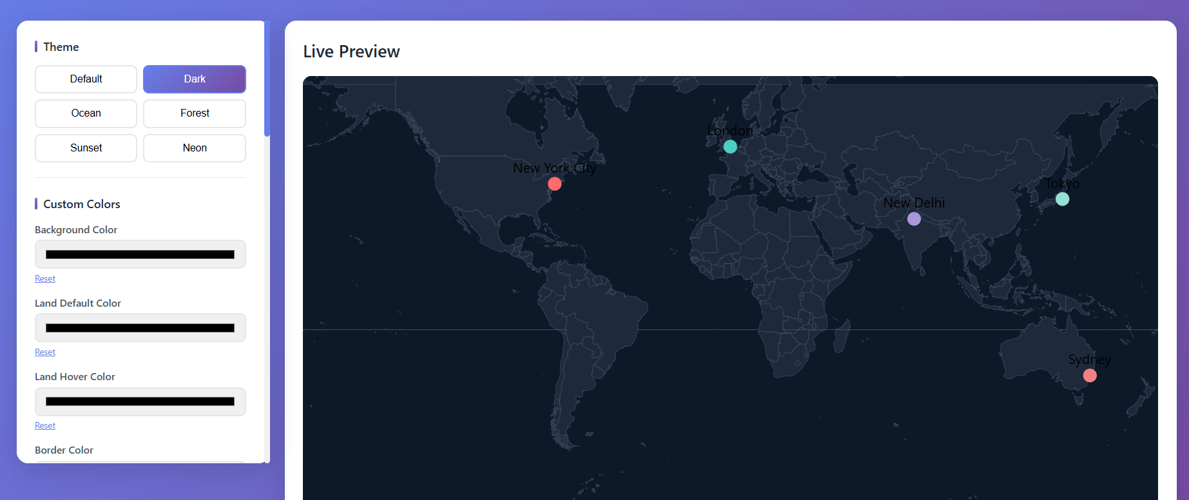Click the Land Hover Color label

tap(75, 377)
